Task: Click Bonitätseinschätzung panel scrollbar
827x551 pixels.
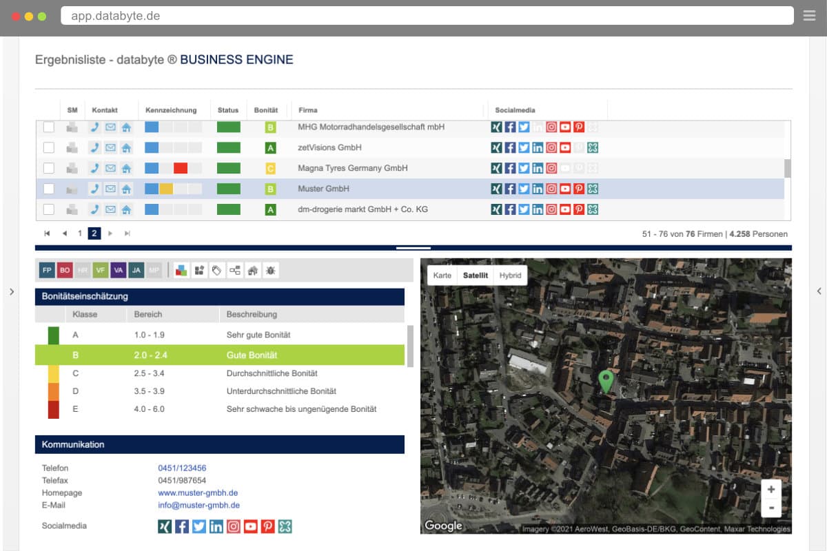Action: click(410, 346)
